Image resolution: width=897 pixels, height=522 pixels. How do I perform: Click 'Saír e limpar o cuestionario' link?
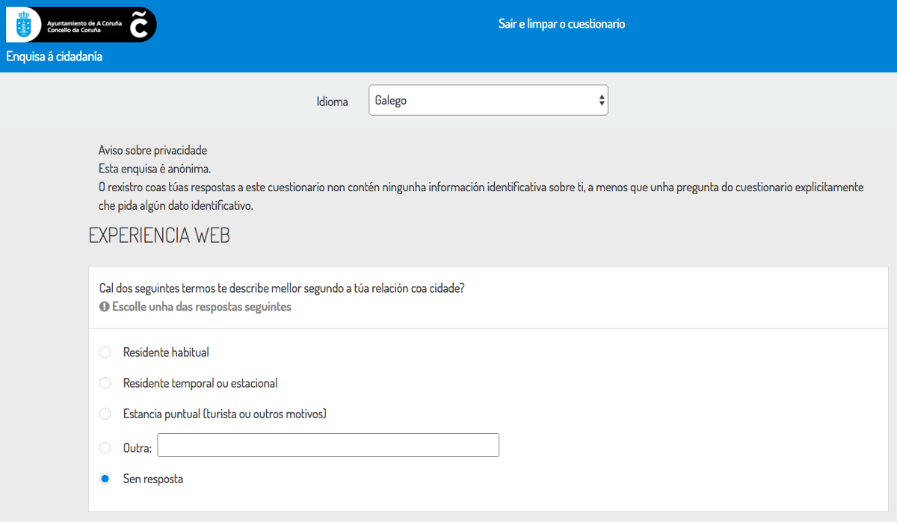tap(561, 24)
